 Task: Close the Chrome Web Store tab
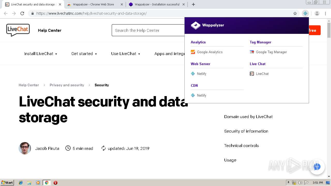[122, 4]
